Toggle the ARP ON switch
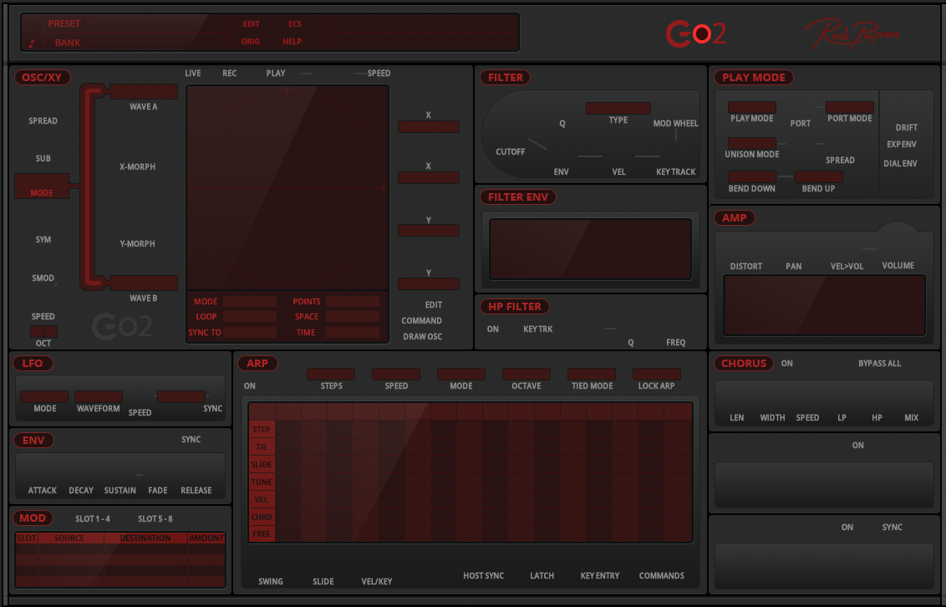Screen dimensions: 946x607 (250, 386)
